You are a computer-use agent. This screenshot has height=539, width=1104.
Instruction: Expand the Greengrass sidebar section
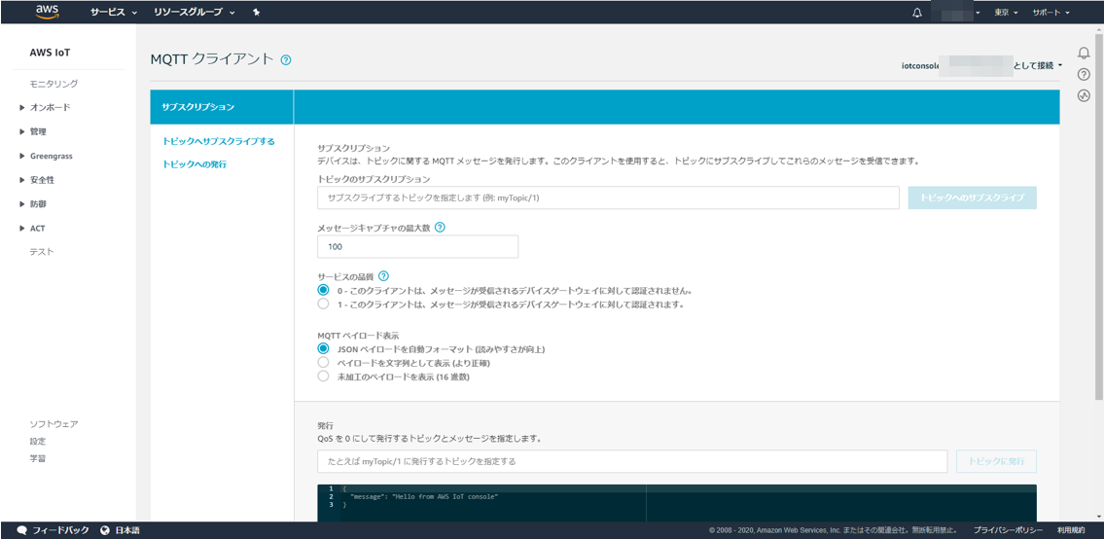[x=47, y=156]
